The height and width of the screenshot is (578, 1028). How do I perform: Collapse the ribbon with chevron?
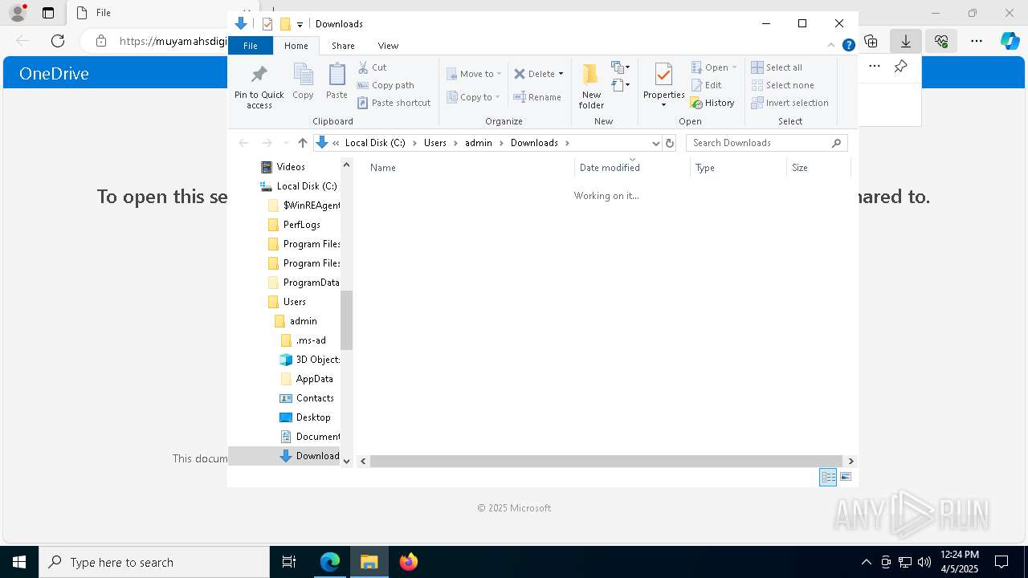coord(831,45)
